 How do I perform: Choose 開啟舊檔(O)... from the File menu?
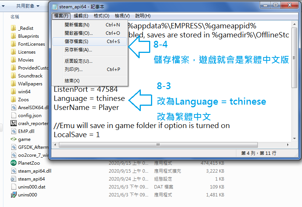(x=89, y=33)
